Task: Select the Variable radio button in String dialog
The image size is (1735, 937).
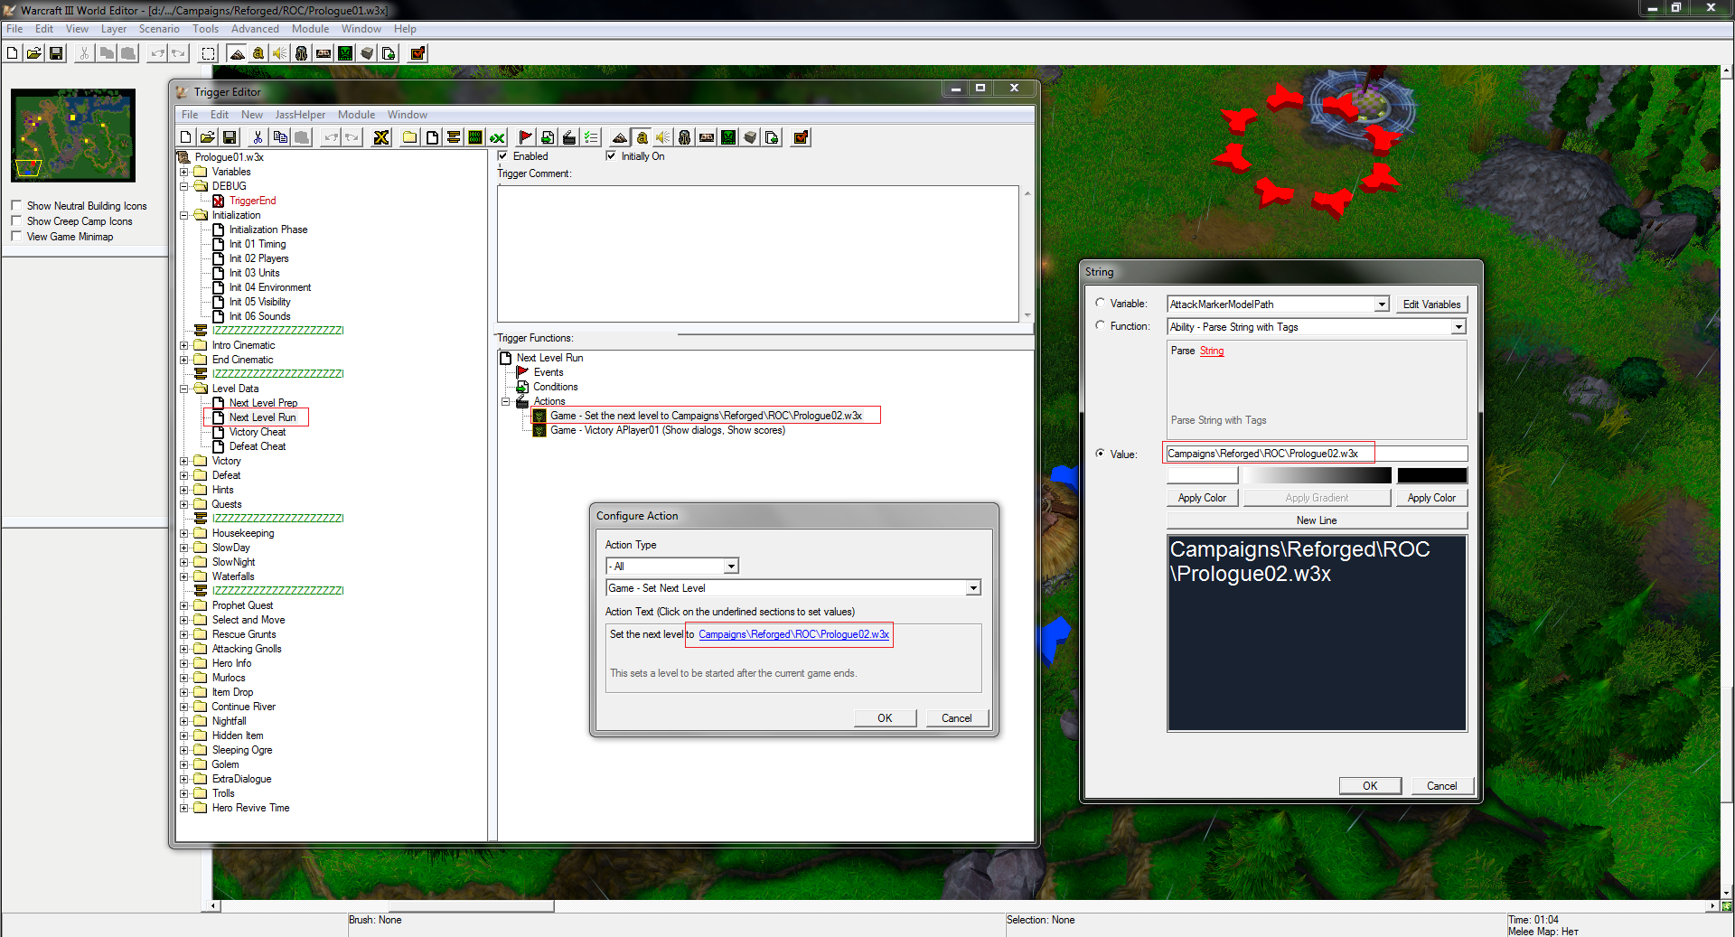Action: pyautogui.click(x=1100, y=304)
